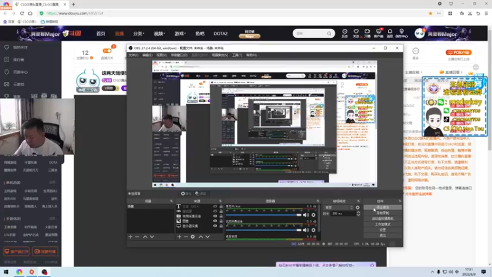Pop out controls dock icon

coord(400,201)
